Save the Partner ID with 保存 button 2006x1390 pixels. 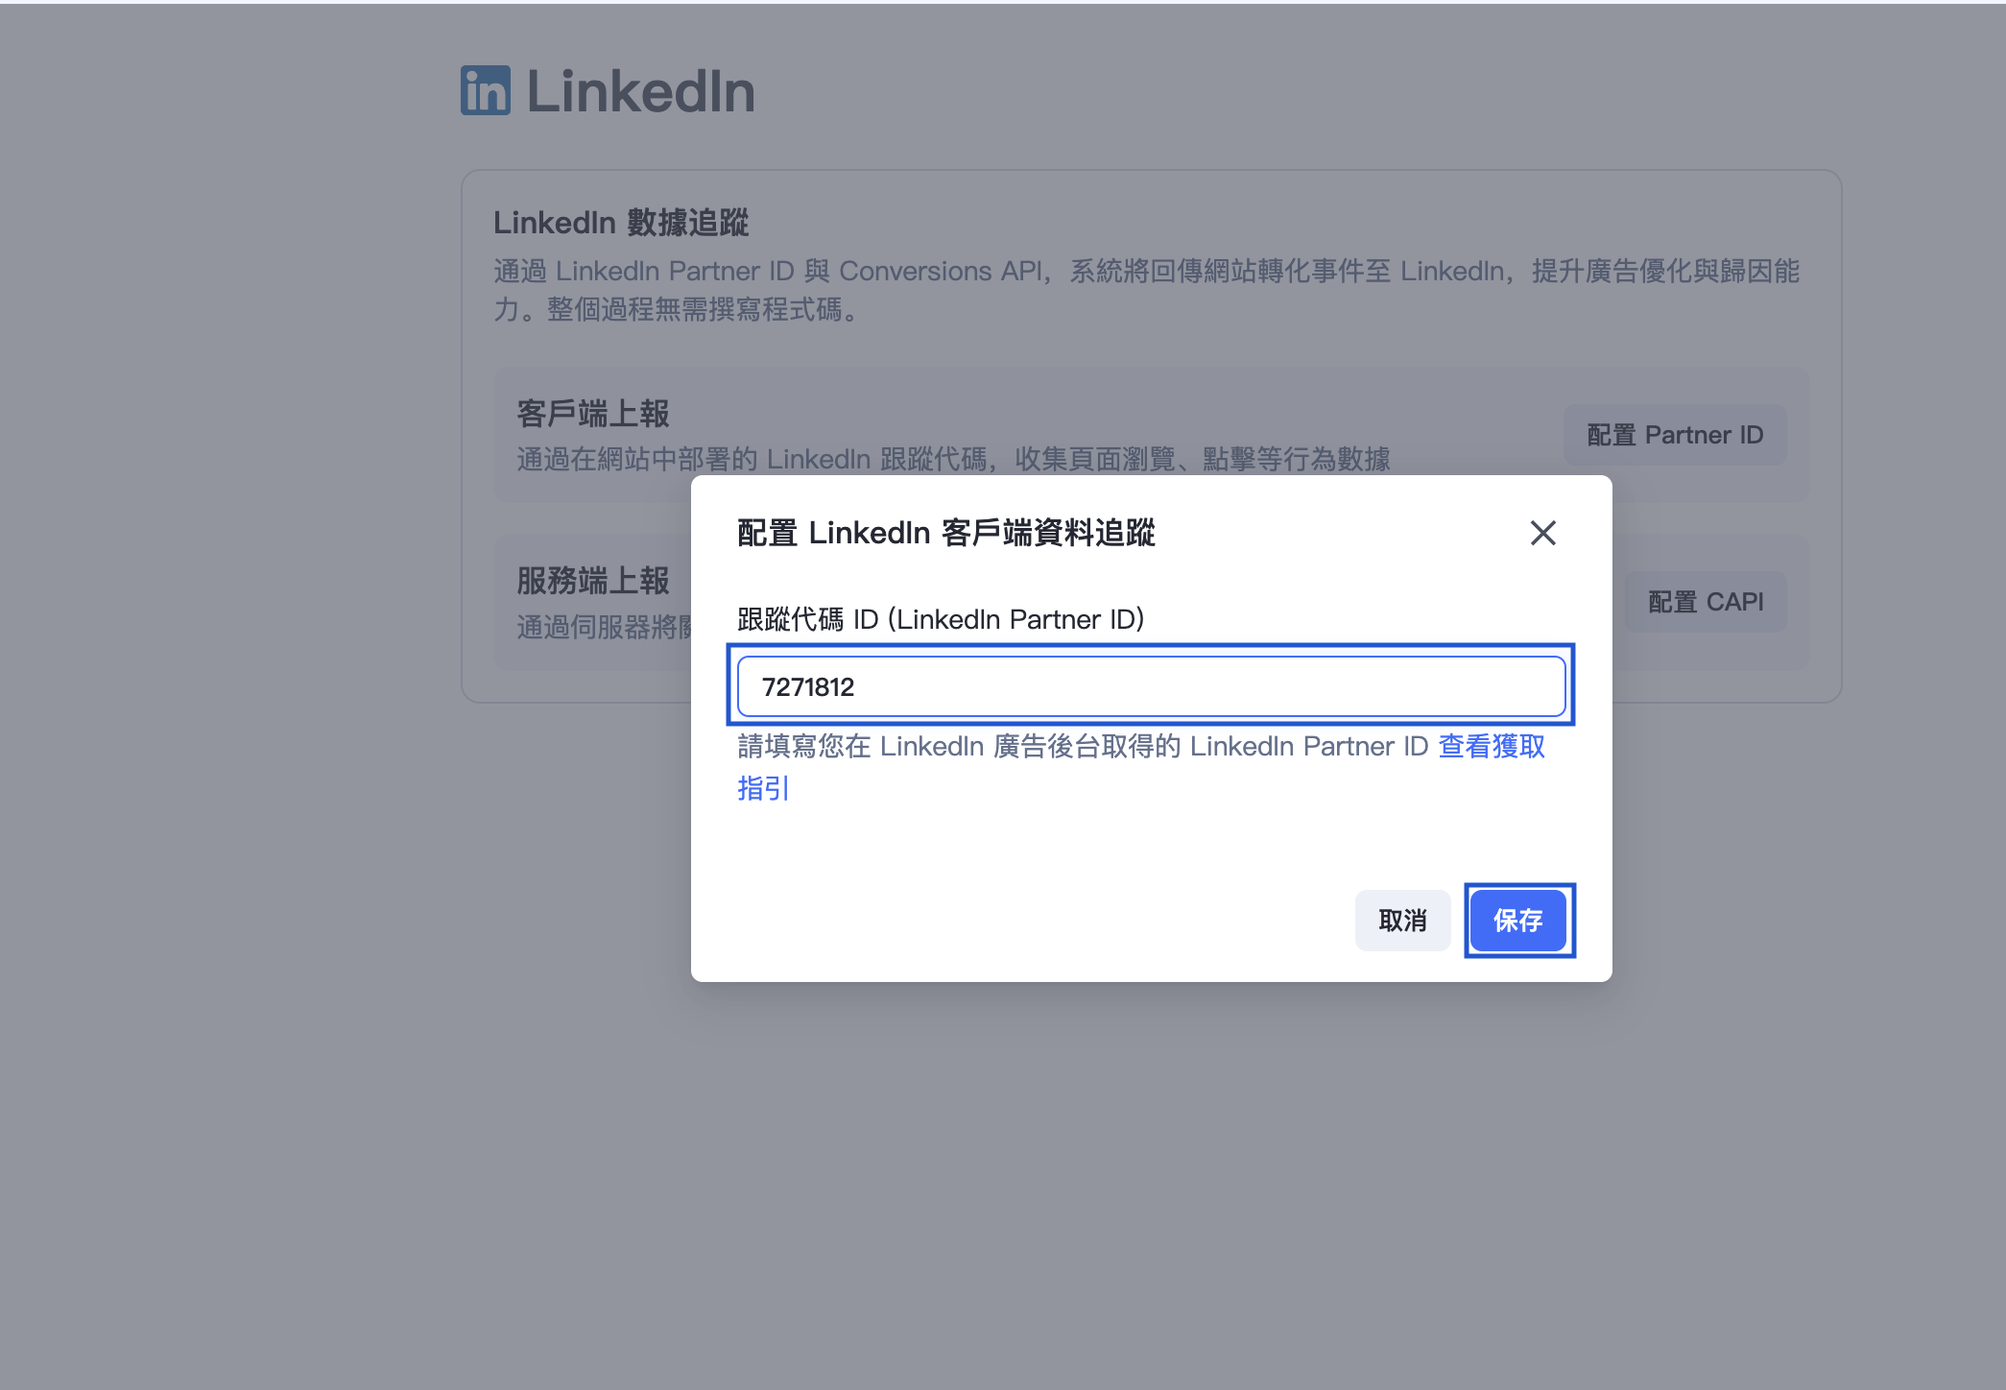point(1518,921)
